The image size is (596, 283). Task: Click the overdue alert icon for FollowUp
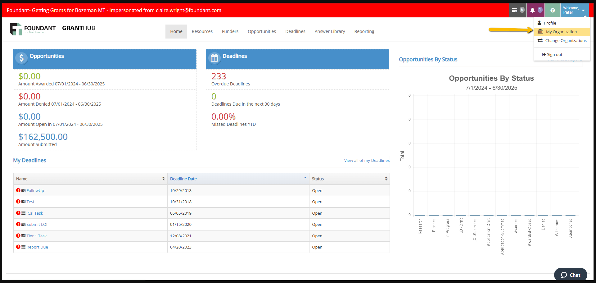coord(18,190)
